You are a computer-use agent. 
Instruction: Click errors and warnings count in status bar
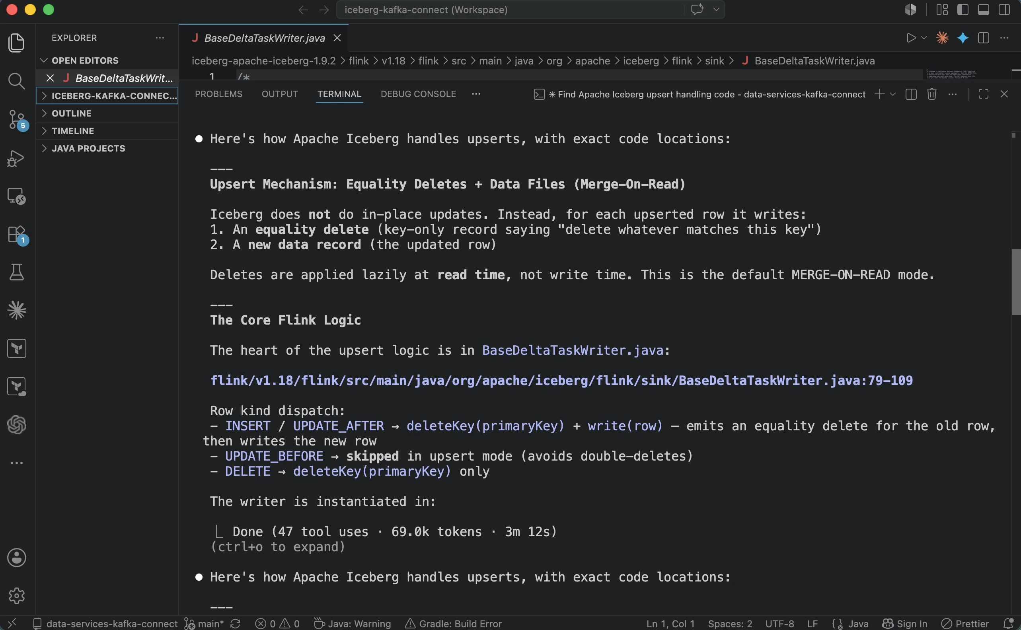point(277,624)
